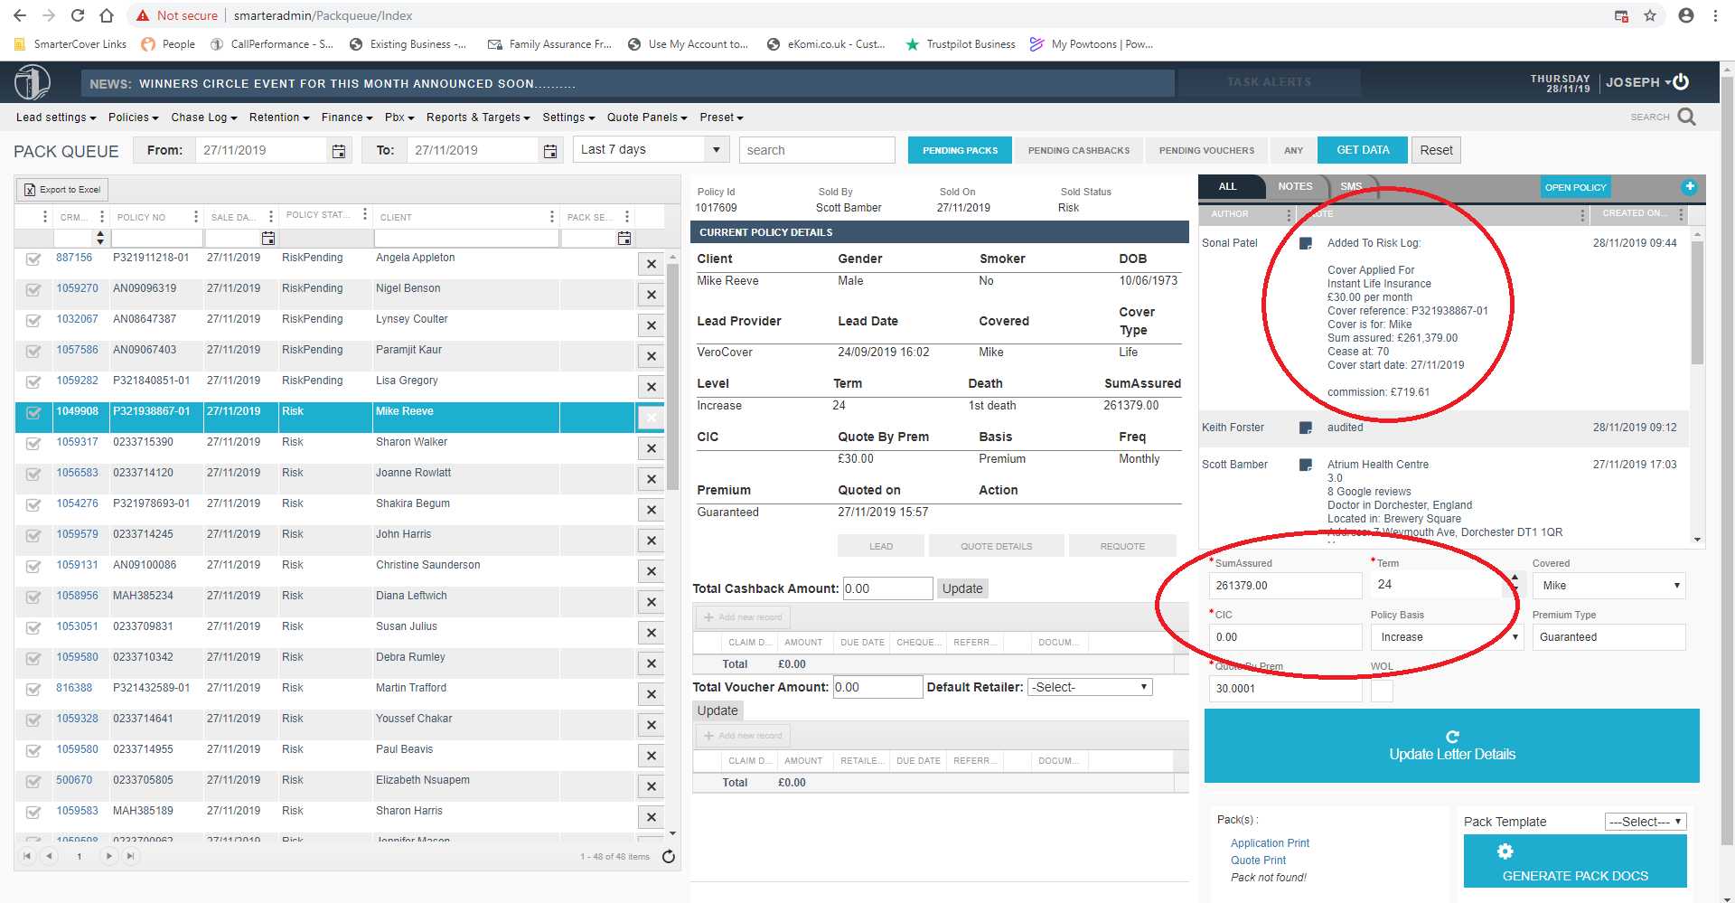Open the Last 7 days dropdown

pos(651,150)
